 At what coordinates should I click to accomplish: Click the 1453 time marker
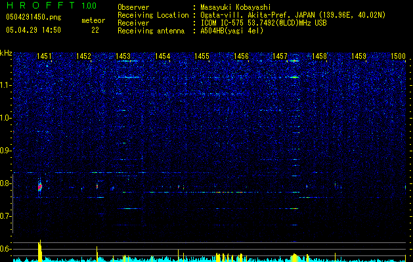point(123,56)
